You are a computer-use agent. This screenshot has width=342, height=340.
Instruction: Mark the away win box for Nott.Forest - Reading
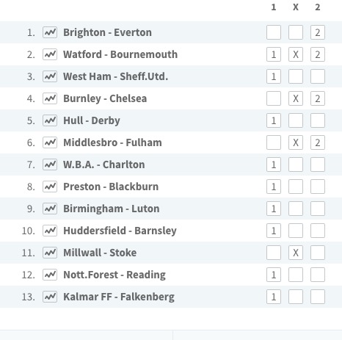(x=318, y=275)
